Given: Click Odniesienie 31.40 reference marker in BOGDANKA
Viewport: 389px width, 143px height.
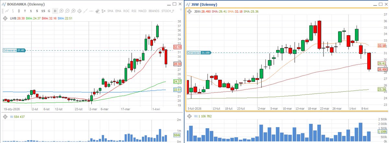Looking at the screenshot, I should tap(14, 50).
